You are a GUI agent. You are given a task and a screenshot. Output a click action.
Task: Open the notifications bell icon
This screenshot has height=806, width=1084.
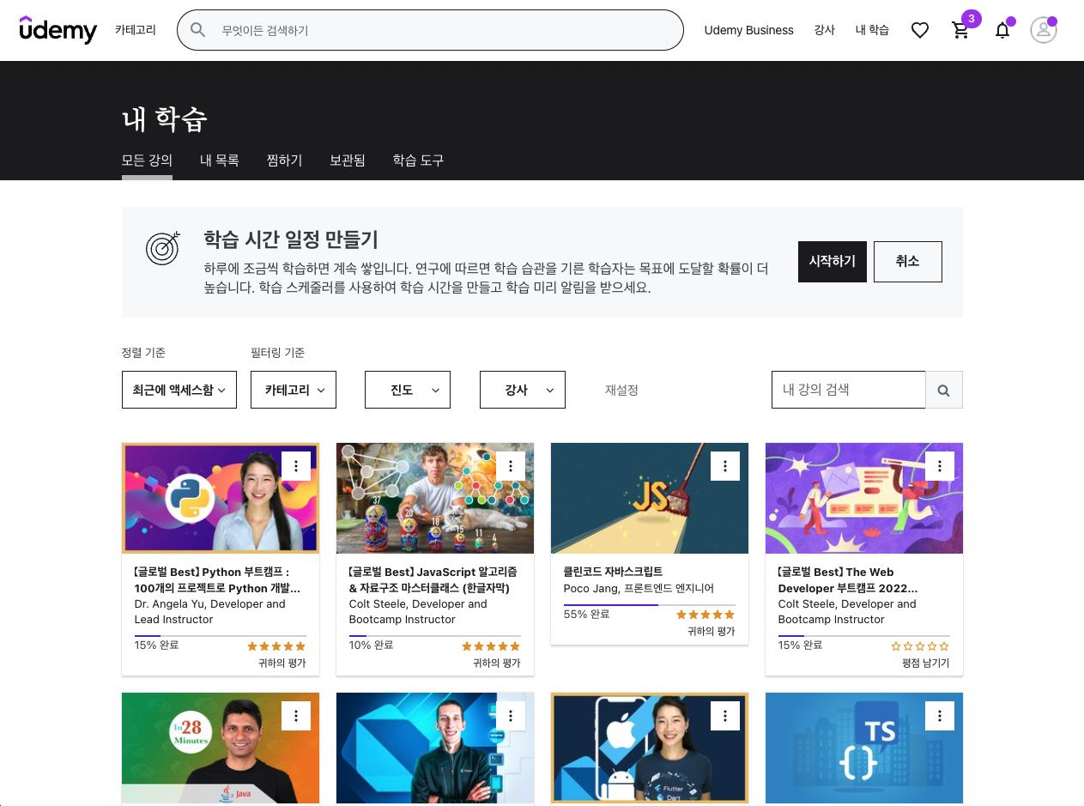[x=1002, y=30]
